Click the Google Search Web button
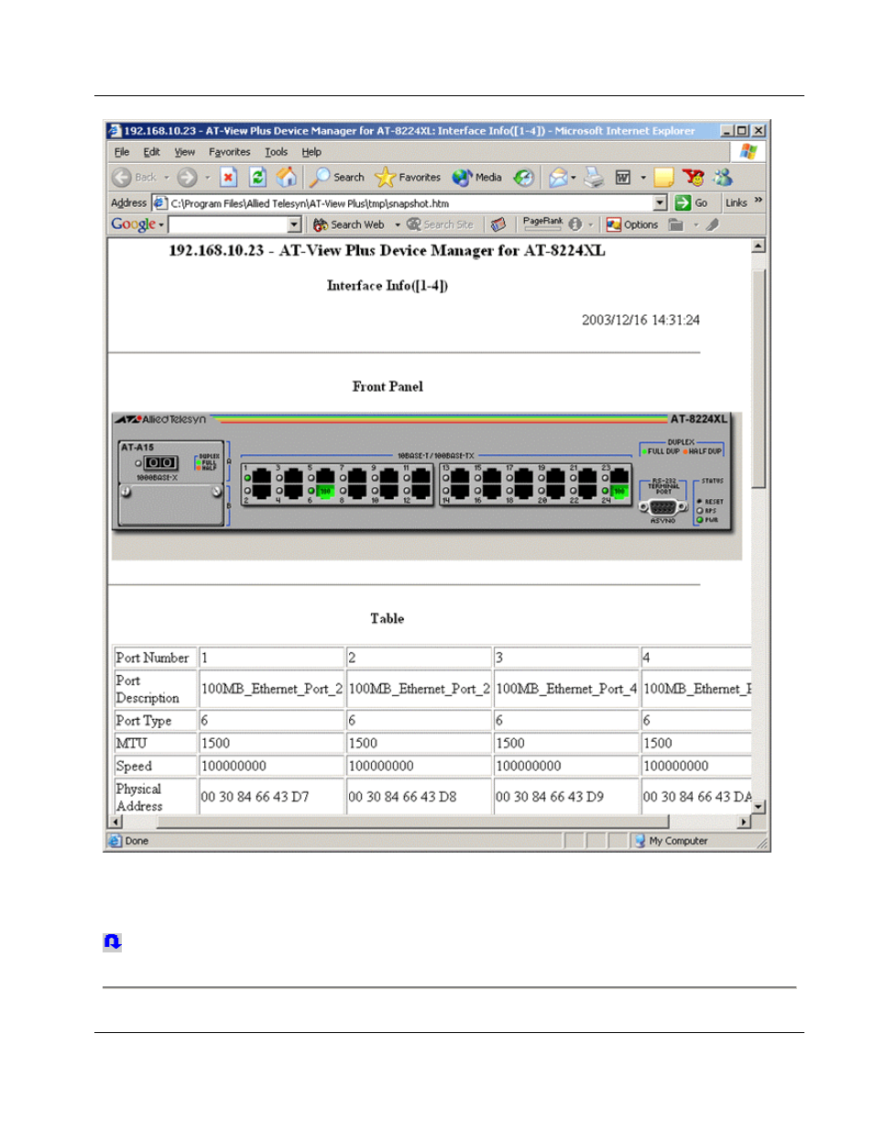Image resolution: width=874 pixels, height=1131 pixels. click(349, 224)
